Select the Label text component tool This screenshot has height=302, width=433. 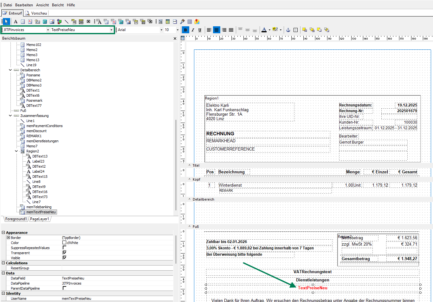pos(16,22)
